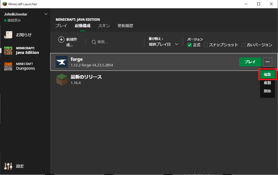Switch to the 更新履歴 tab
This screenshot has width=278, height=175.
pyautogui.click(x=125, y=26)
